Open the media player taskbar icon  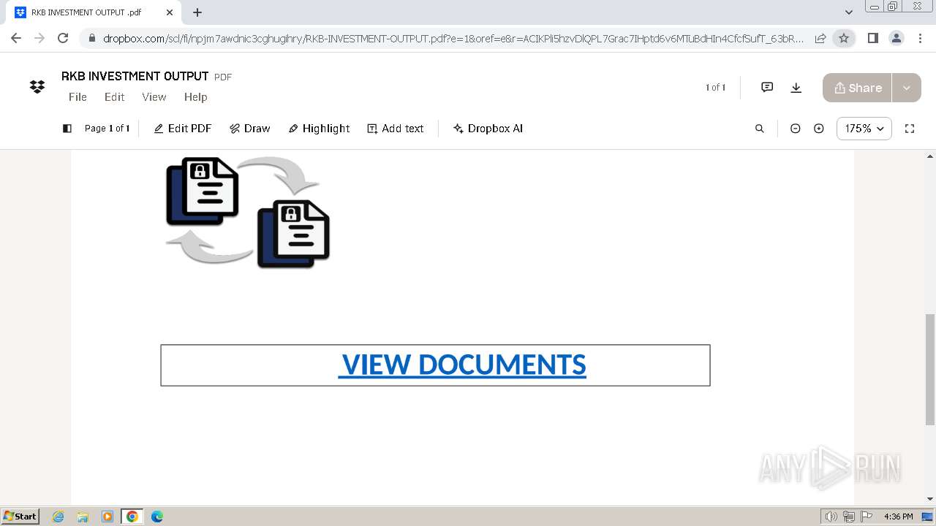tap(107, 517)
